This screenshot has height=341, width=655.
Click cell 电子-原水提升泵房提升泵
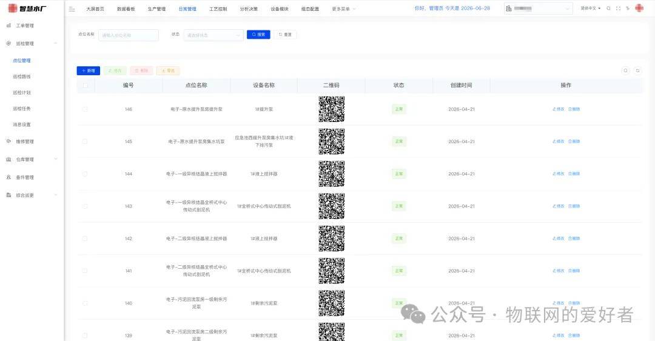(196, 109)
